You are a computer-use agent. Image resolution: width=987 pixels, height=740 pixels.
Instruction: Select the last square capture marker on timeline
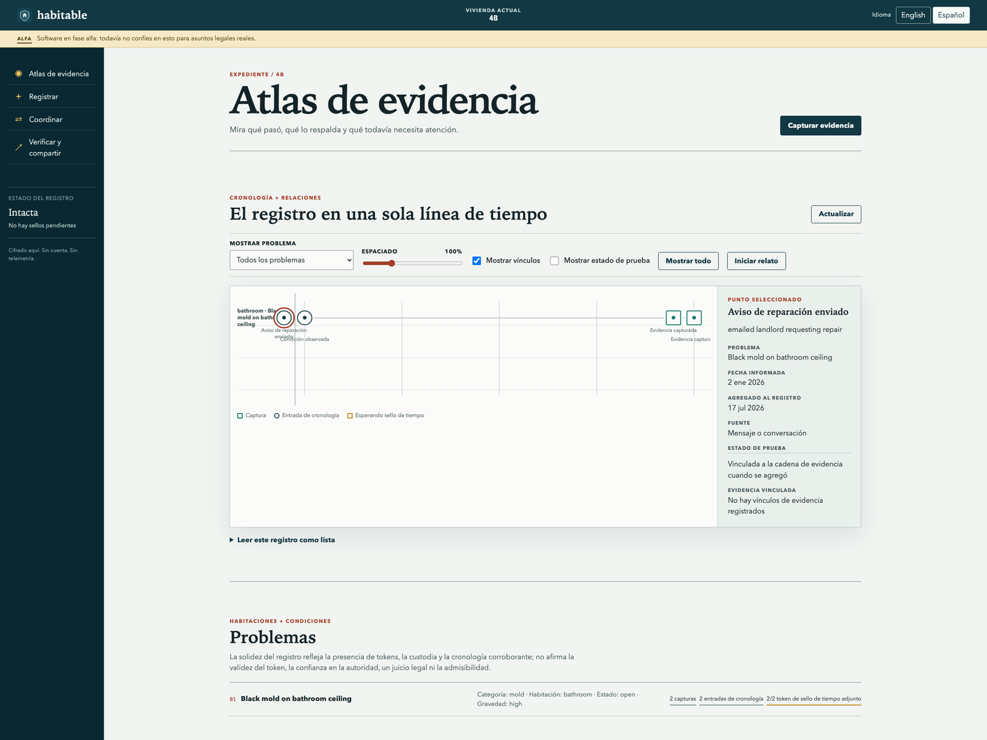[x=694, y=318]
